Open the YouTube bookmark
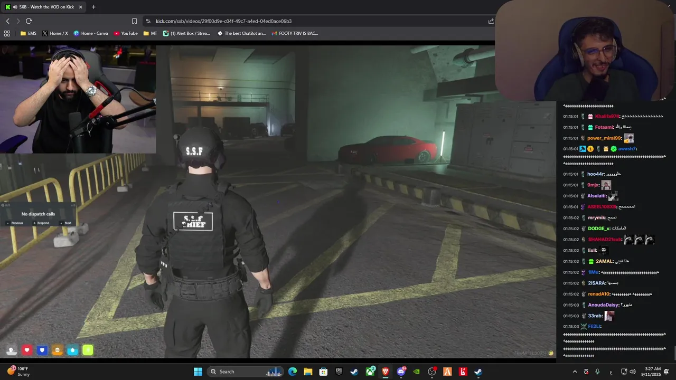The image size is (676, 380). pyautogui.click(x=125, y=33)
